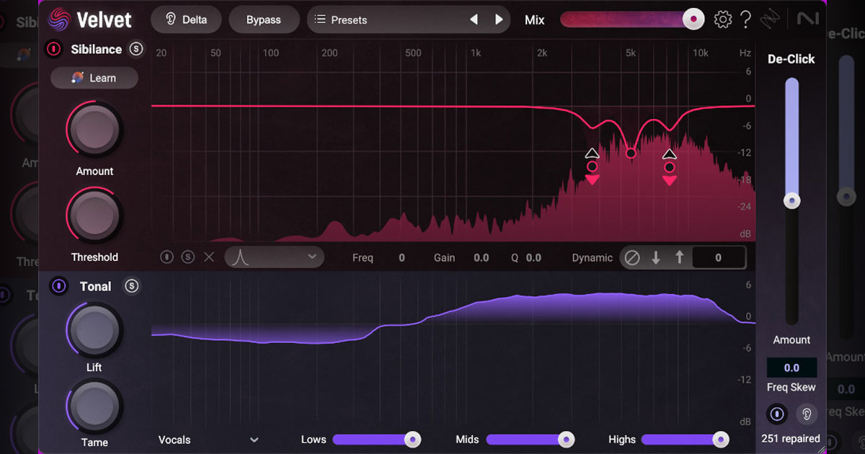Click the Dynamic value field showing 0

[719, 257]
